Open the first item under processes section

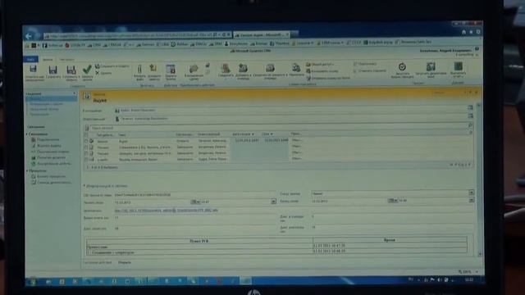48,176
